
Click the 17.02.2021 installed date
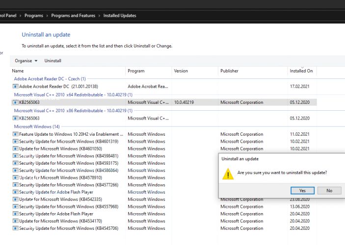(299, 86)
